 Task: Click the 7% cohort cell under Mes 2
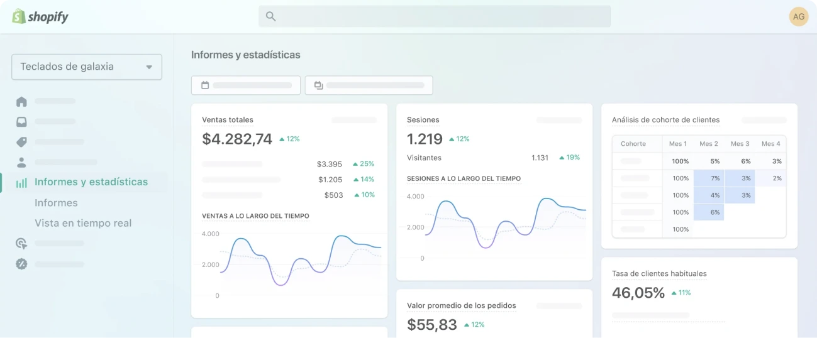pos(709,178)
